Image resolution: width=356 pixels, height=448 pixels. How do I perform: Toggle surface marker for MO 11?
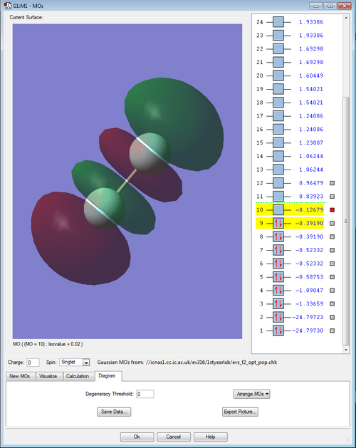(332, 197)
